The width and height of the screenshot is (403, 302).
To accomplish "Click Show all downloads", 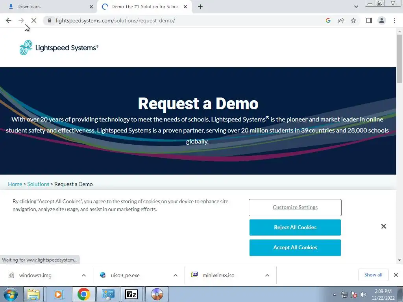I will pos(373,275).
